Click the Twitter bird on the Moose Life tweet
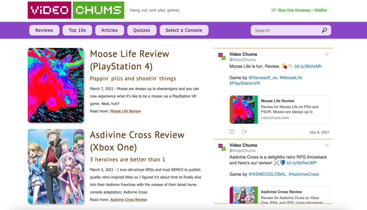Viewport: 367px width, 210px height. pos(327,54)
